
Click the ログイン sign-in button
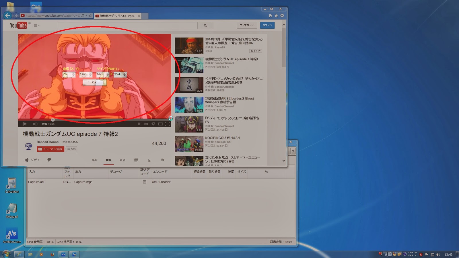click(x=267, y=25)
